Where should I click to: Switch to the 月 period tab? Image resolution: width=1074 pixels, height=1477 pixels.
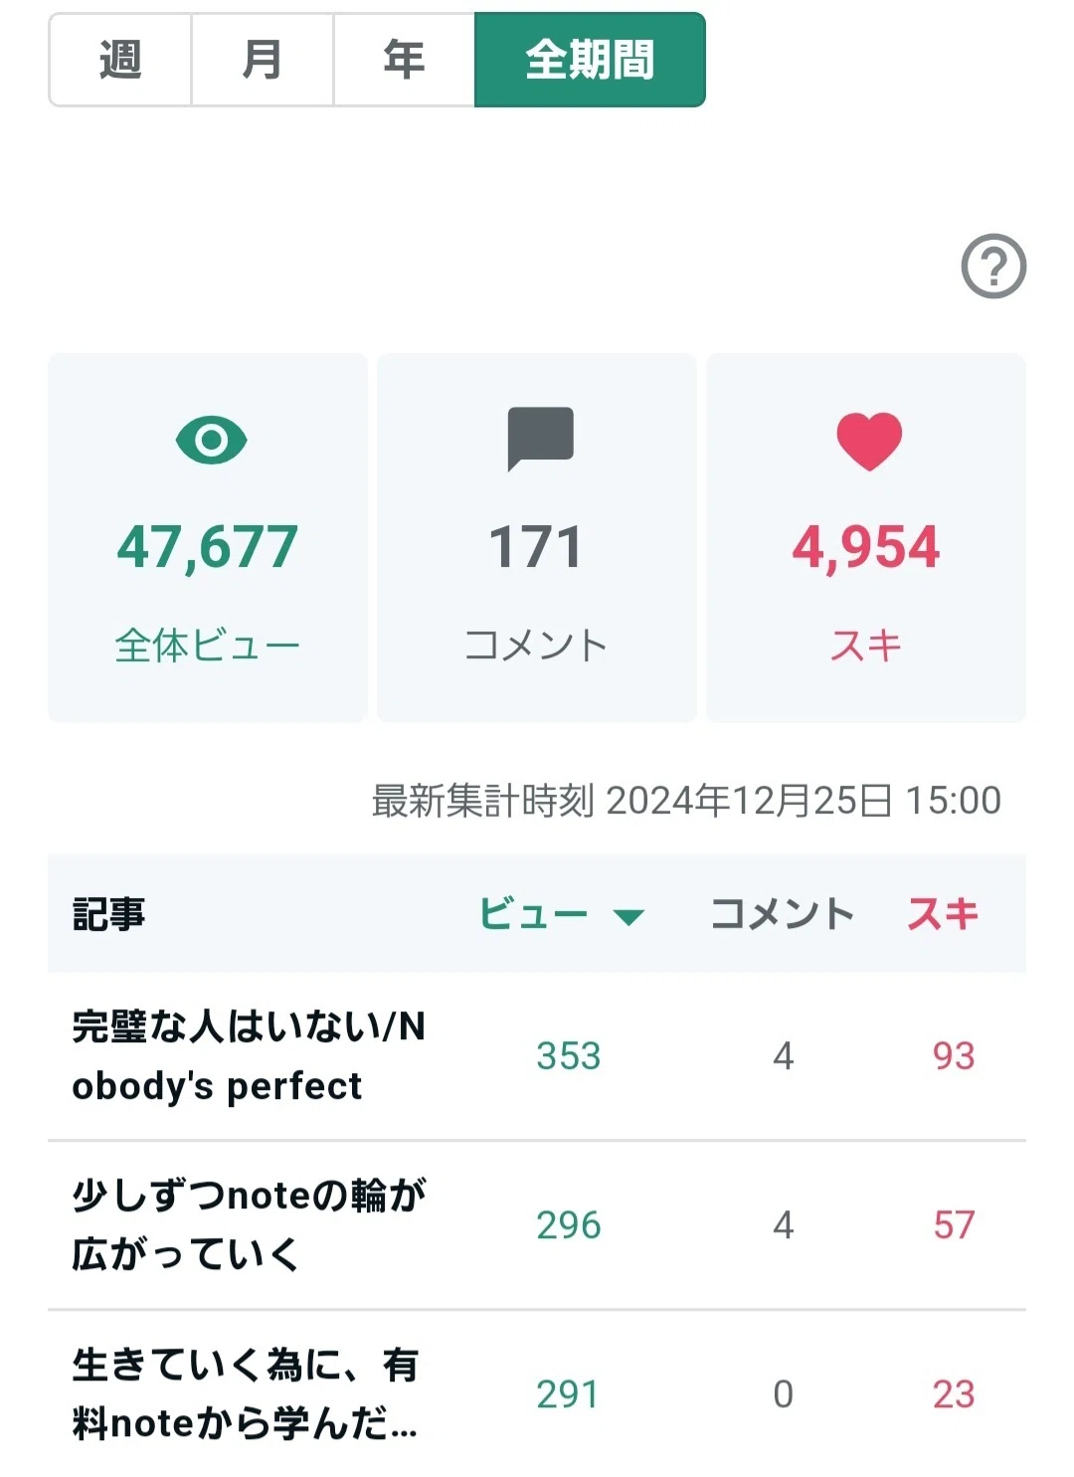pos(262,60)
